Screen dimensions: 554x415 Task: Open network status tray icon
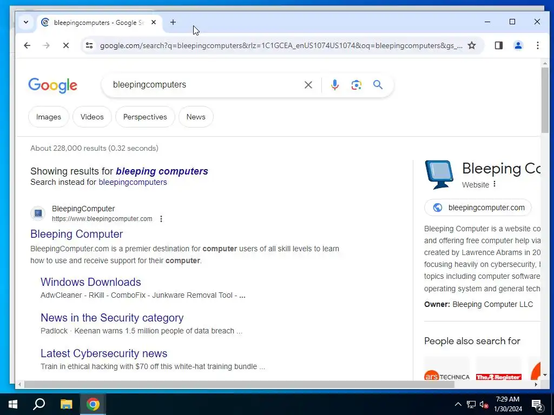(x=471, y=404)
